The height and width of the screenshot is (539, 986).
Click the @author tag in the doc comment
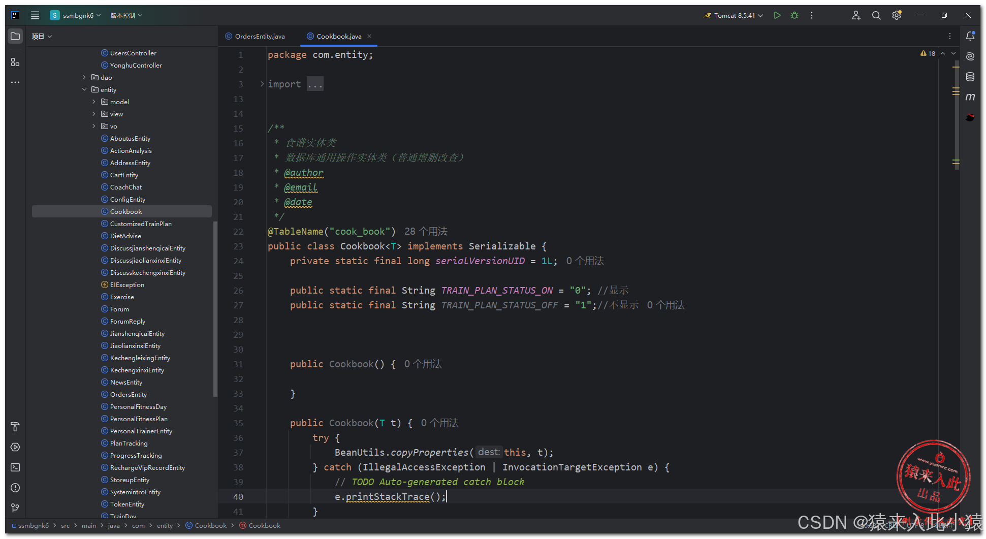[303, 172]
